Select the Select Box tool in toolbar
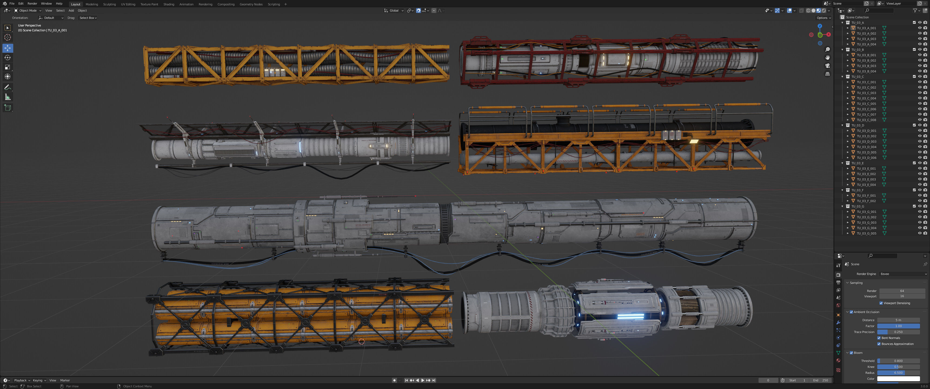 [8, 28]
